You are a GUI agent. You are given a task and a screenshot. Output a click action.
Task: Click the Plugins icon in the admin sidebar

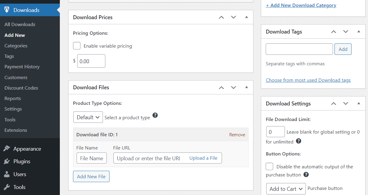[7, 161]
